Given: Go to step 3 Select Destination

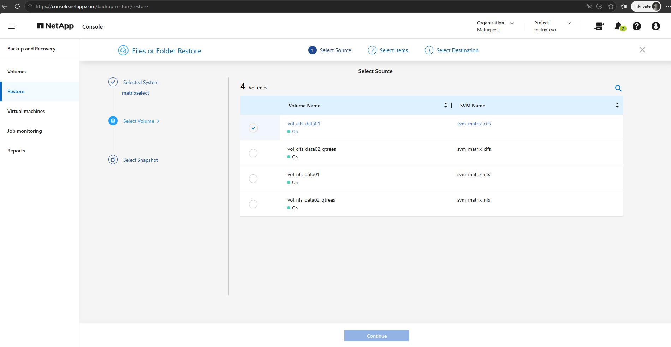Looking at the screenshot, I should (x=452, y=50).
